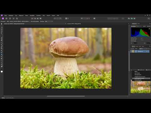The width and height of the screenshot is (151, 113).
Task: Open the Bearbeiten menu
Action: [x=11, y=16]
